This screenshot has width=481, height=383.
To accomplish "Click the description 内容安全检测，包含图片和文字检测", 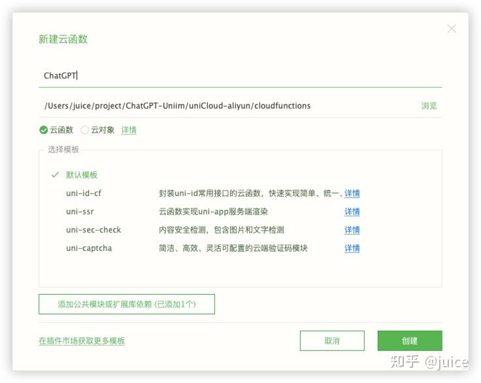I will pyautogui.click(x=221, y=230).
